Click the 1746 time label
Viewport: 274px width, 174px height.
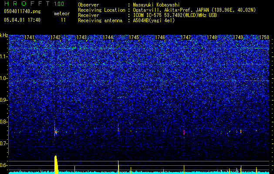click(160, 37)
